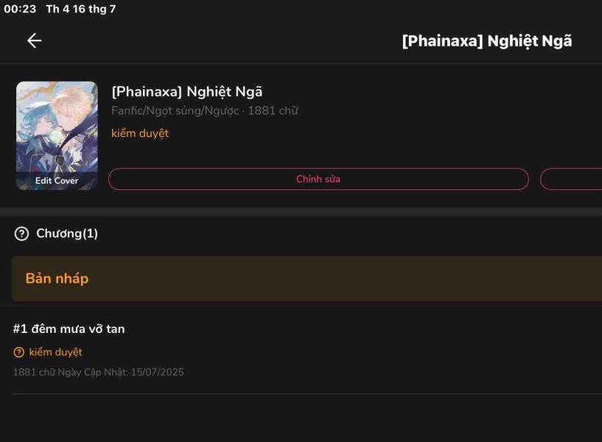602x442 pixels.
Task: Click the help icon beside Chương(1)
Action: tap(21, 234)
